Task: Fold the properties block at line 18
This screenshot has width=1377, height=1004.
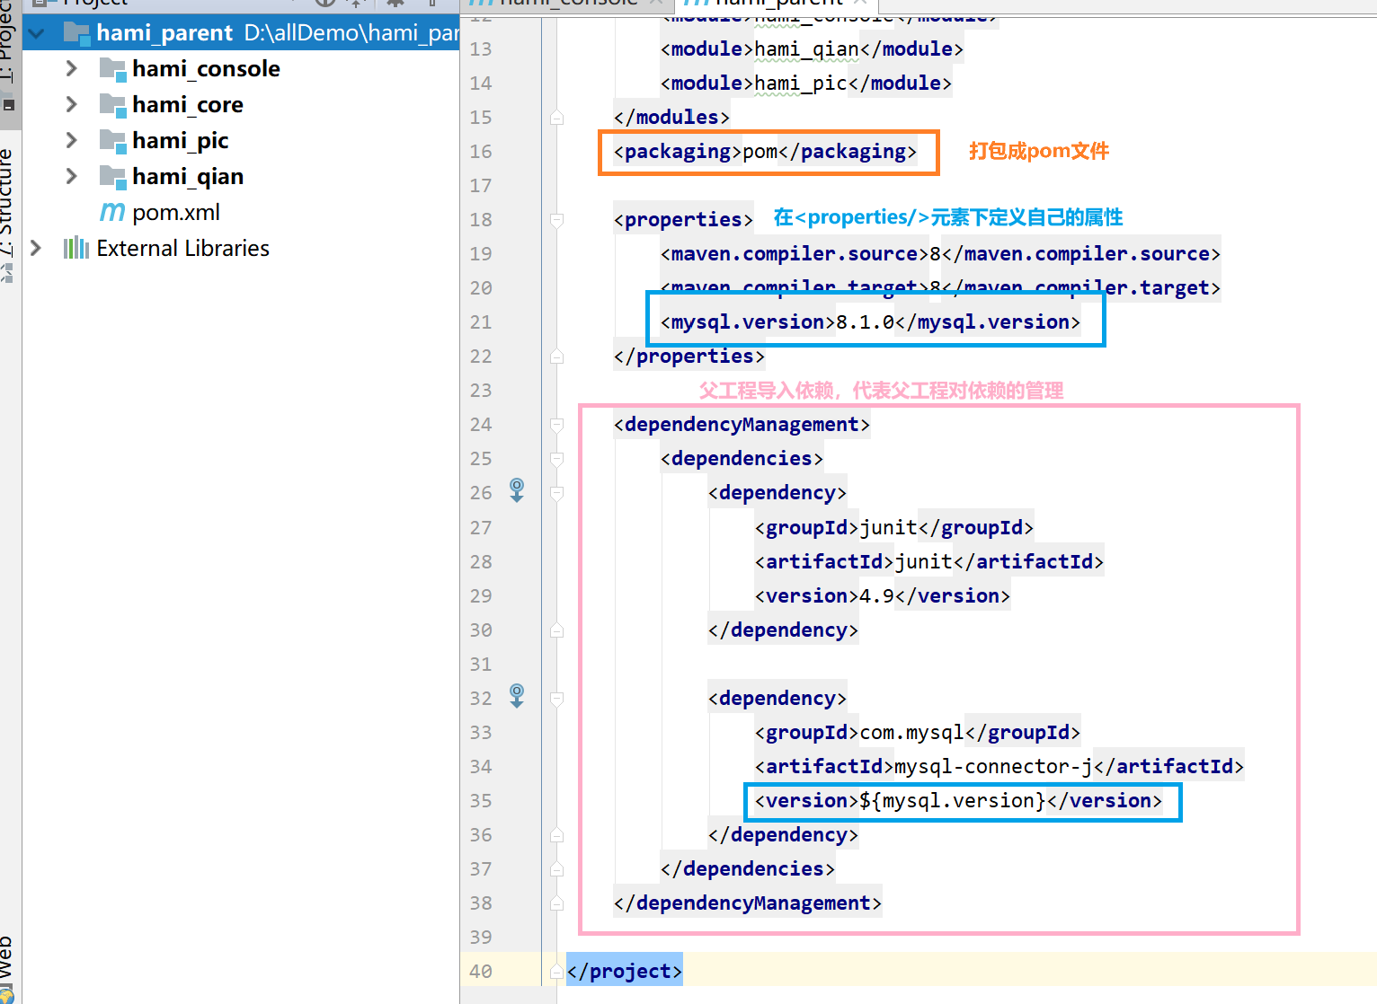Action: [x=556, y=220]
